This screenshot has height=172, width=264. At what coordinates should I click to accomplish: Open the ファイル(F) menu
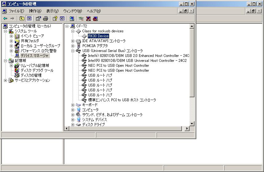[16, 11]
